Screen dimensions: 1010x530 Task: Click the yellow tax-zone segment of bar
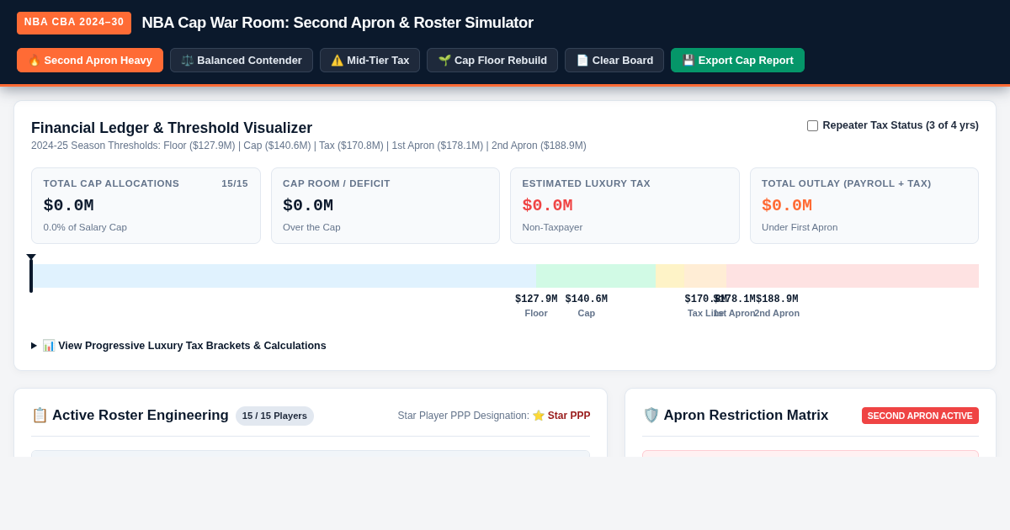pyautogui.click(x=670, y=276)
